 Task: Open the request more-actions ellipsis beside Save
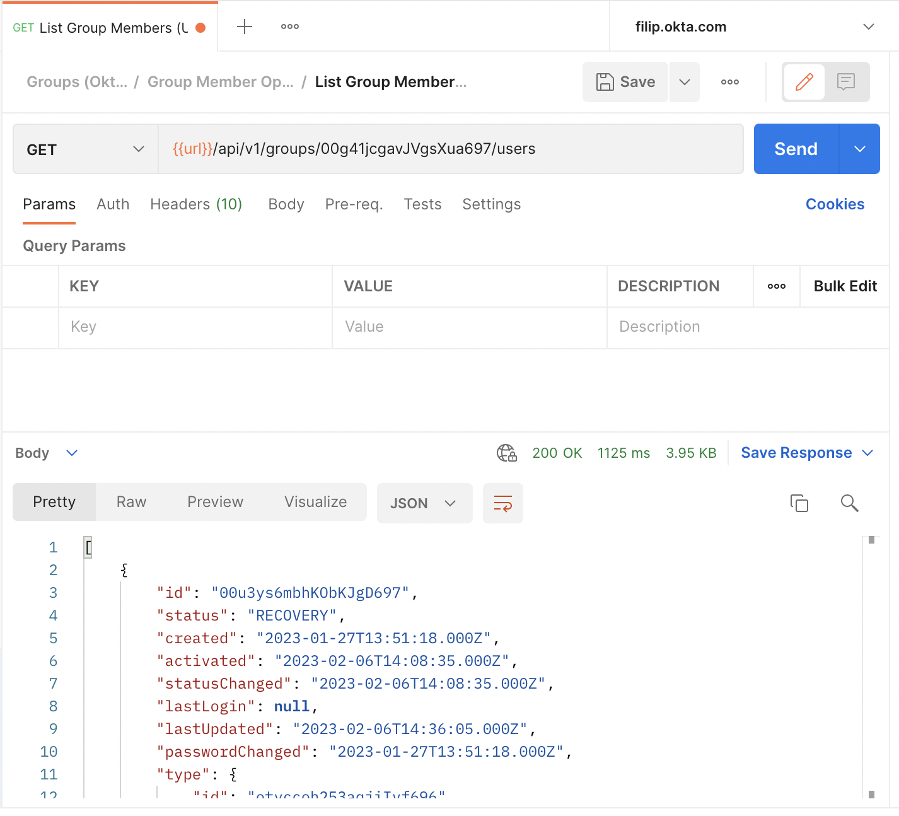pyautogui.click(x=729, y=82)
